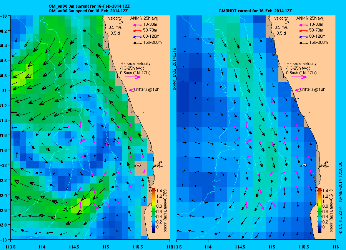Click '0.5 d' label in left panel
This screenshot has height=250, width=346.
(x=115, y=33)
